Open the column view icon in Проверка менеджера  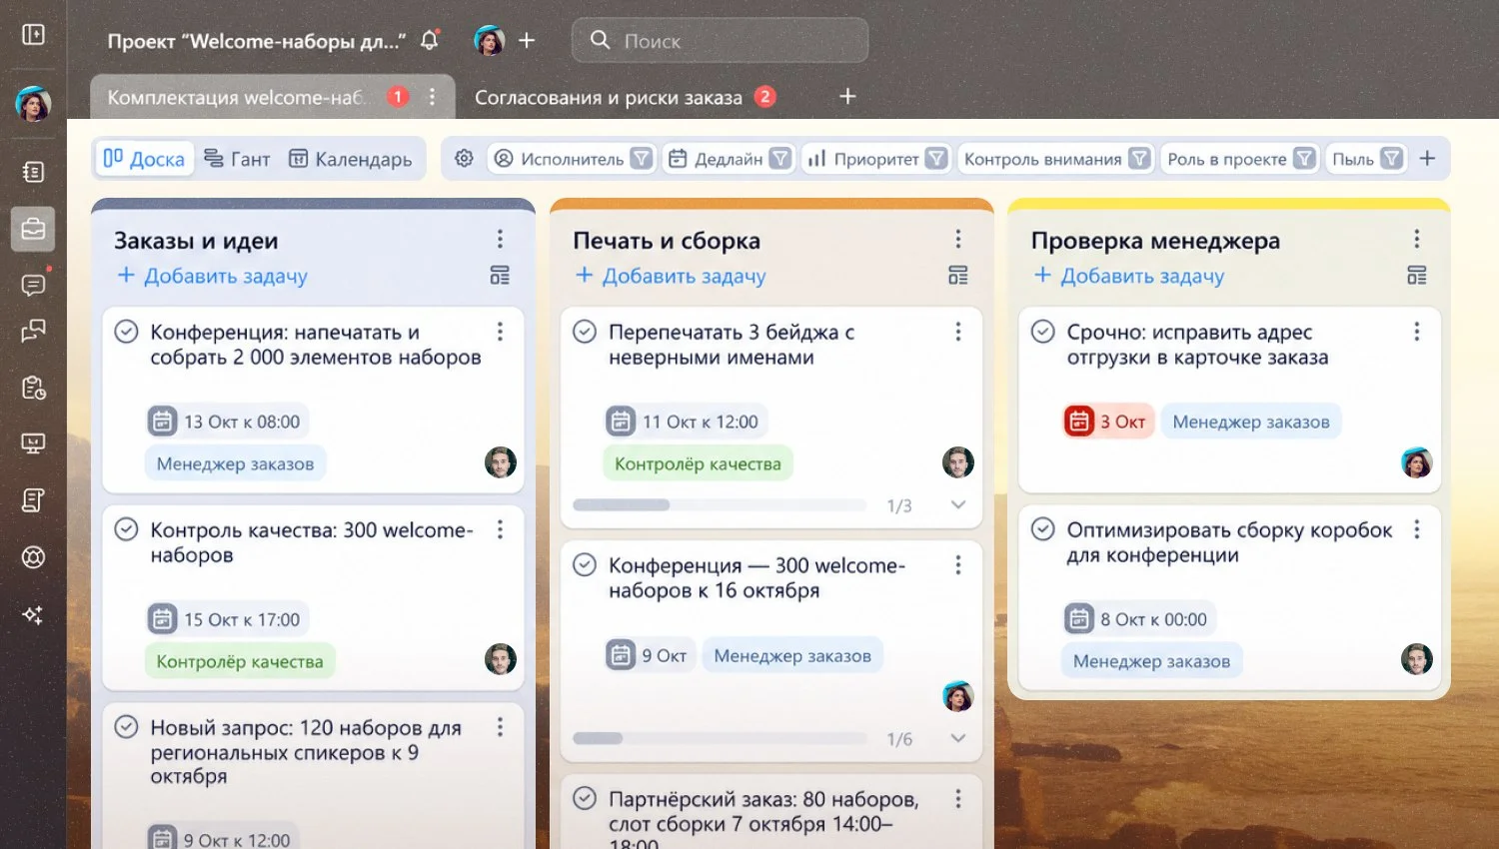click(1416, 276)
